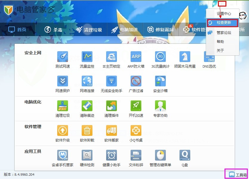
Task: Select 设置中心 from the dropdown menu
Action: (x=223, y=14)
